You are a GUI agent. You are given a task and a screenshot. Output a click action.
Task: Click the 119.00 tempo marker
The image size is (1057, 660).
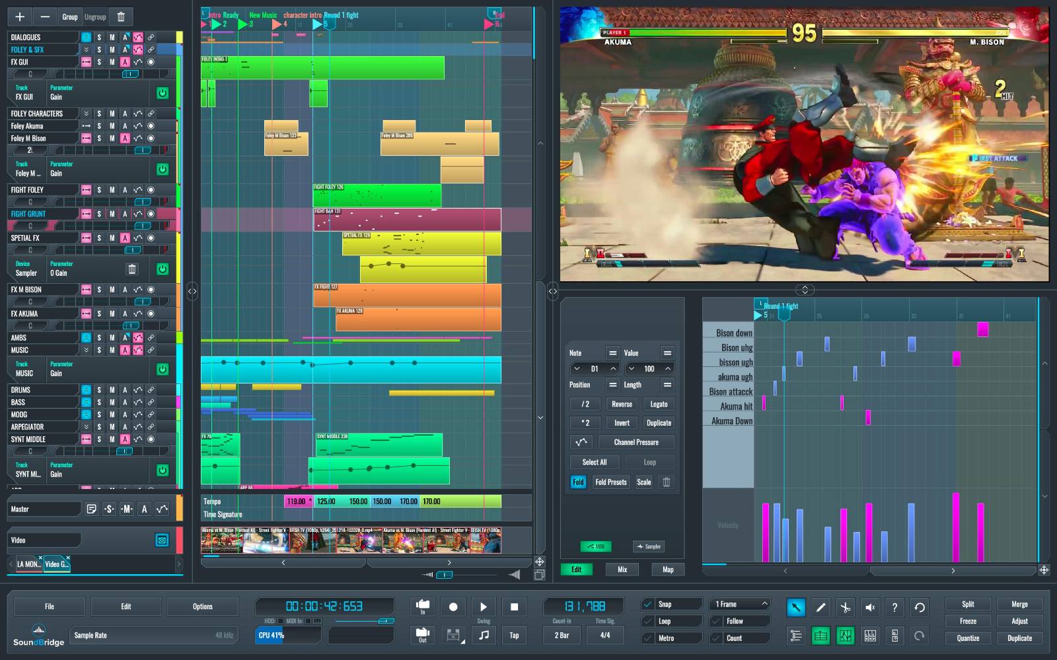(299, 502)
